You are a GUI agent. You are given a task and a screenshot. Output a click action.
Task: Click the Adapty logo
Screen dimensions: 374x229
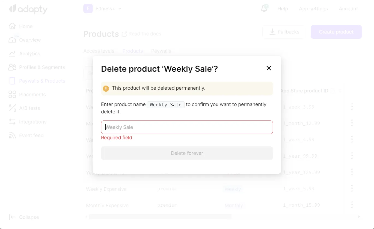28,9
